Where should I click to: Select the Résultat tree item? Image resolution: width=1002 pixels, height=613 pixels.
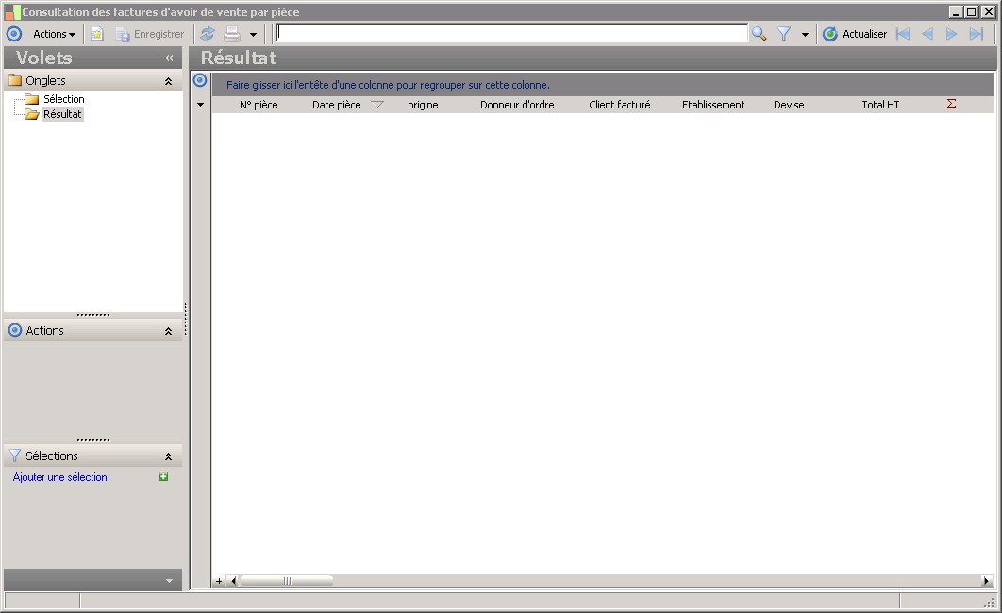tap(62, 114)
